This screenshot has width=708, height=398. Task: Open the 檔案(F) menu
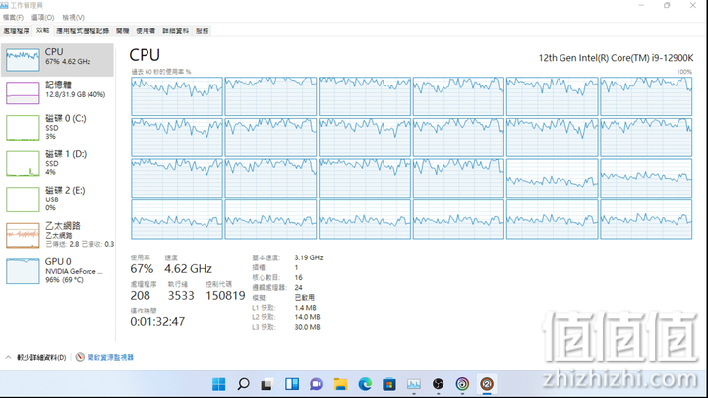13,17
